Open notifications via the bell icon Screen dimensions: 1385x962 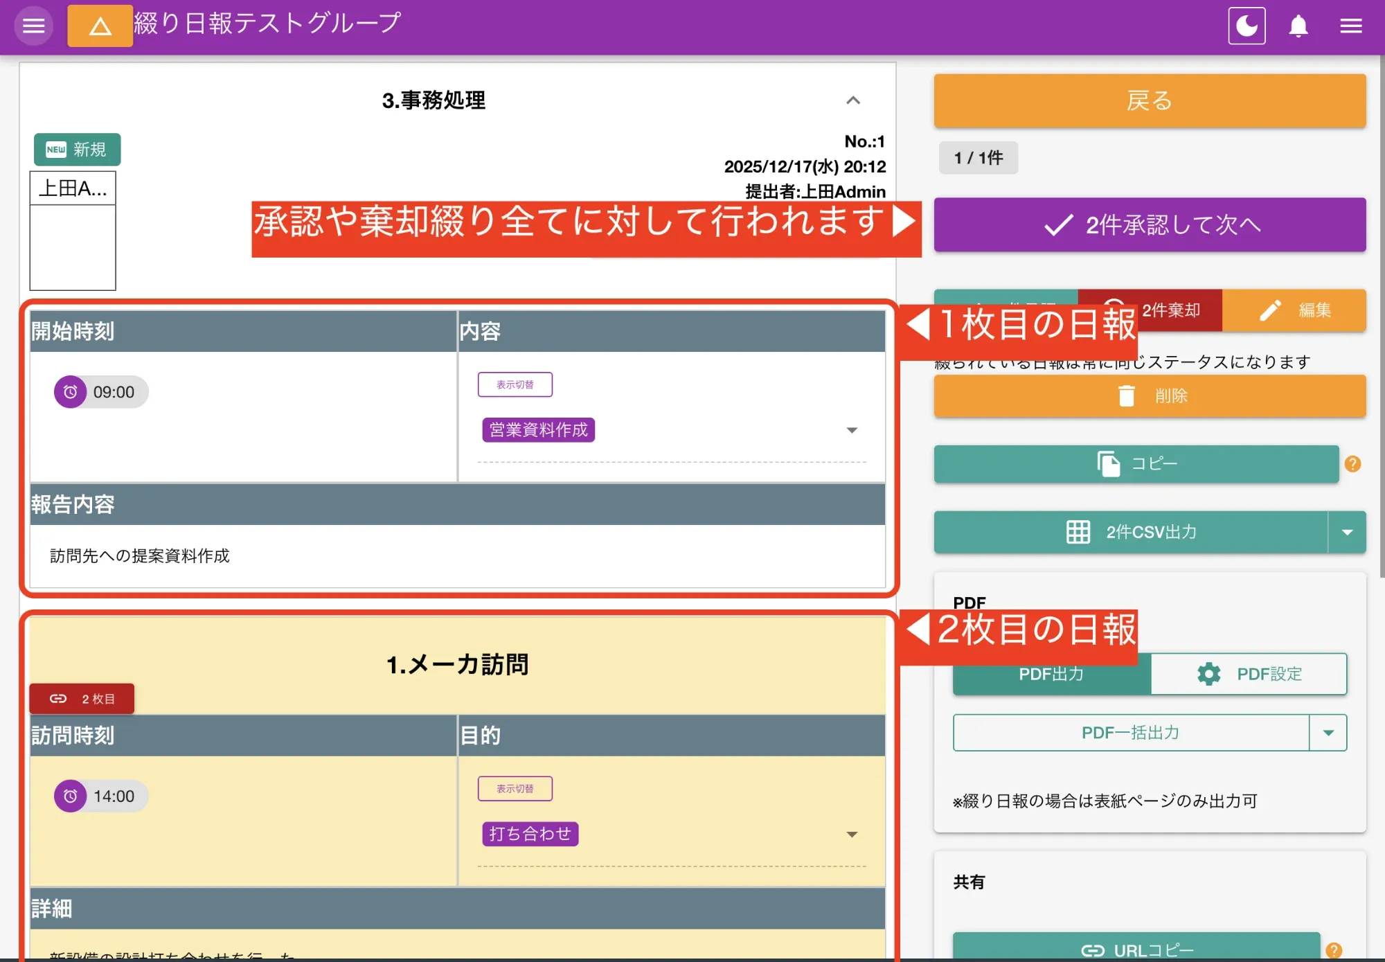click(1298, 26)
